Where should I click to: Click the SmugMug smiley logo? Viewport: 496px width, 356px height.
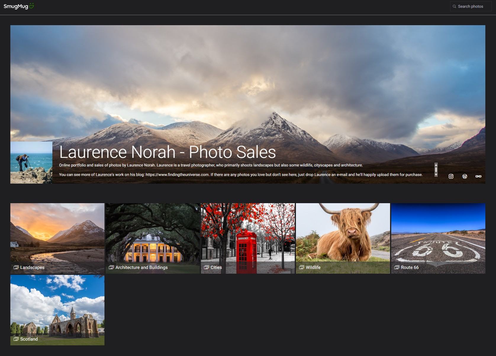click(x=31, y=5)
